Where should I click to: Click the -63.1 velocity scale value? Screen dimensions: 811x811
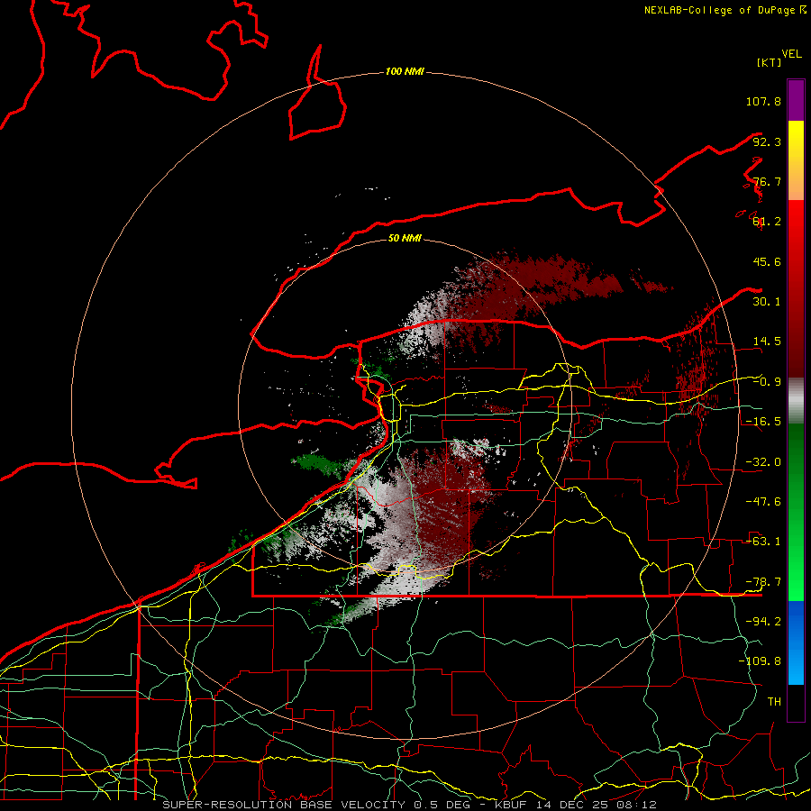tap(763, 542)
